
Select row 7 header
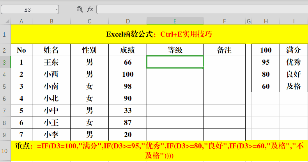pyautogui.click(x=5, y=111)
